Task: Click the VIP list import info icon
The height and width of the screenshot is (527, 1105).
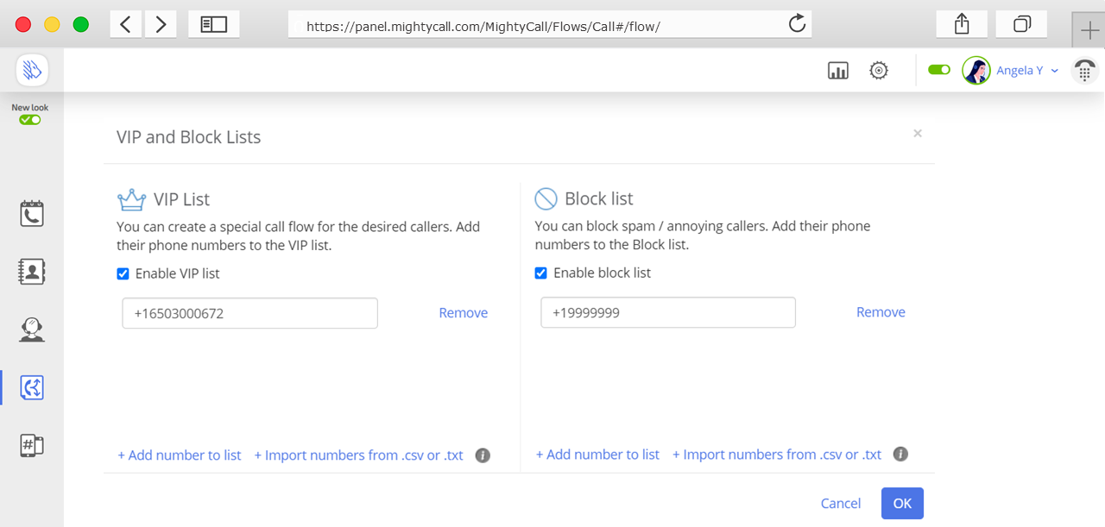Action: click(x=483, y=455)
